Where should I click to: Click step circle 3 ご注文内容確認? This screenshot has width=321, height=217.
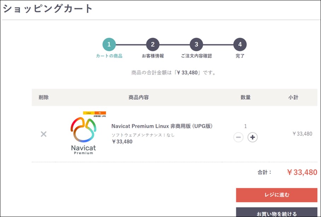coord(197,44)
